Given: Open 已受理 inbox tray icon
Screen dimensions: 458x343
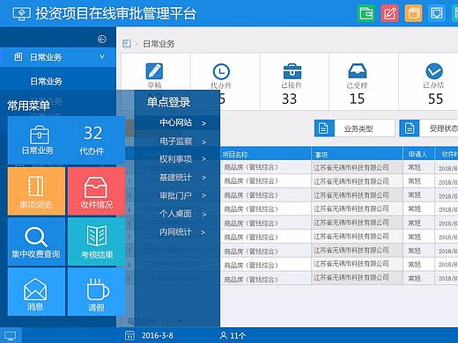Looking at the screenshot, I should [357, 71].
